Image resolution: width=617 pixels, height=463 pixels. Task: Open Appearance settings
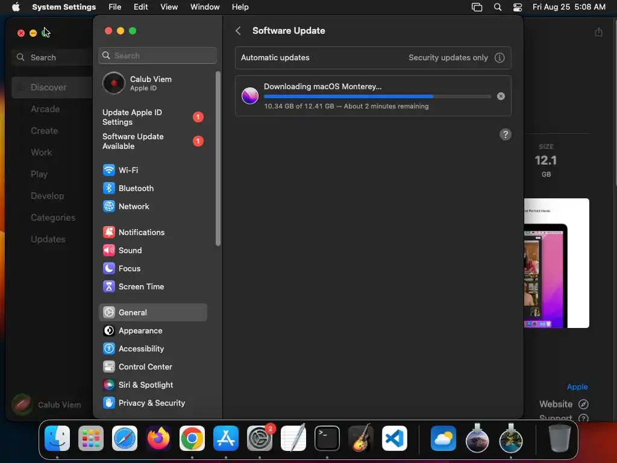click(x=152, y=331)
